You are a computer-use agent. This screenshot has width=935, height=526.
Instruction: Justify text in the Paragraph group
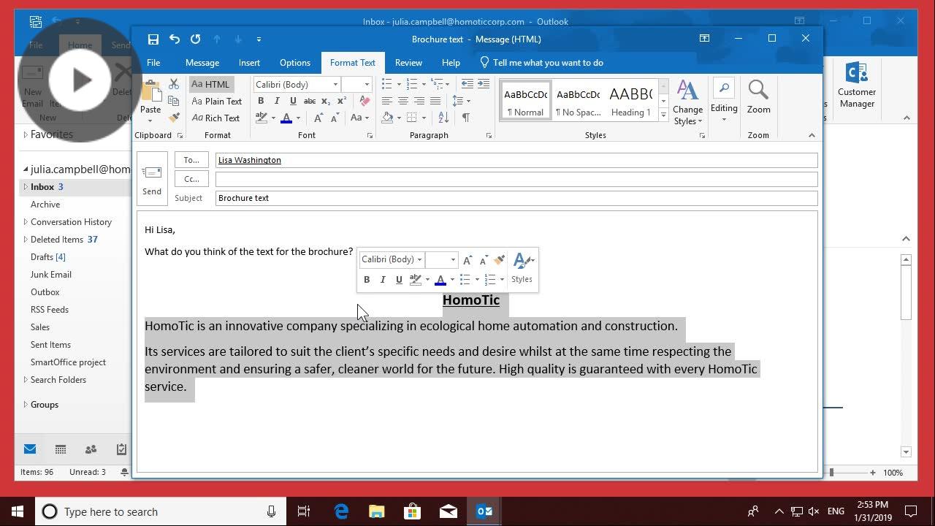tap(435, 101)
